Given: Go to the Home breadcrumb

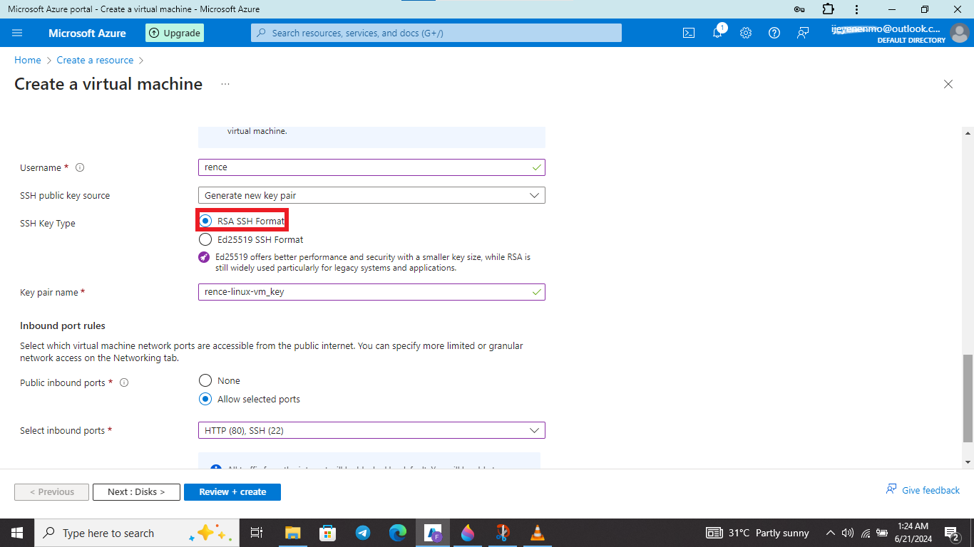Looking at the screenshot, I should [28, 61].
